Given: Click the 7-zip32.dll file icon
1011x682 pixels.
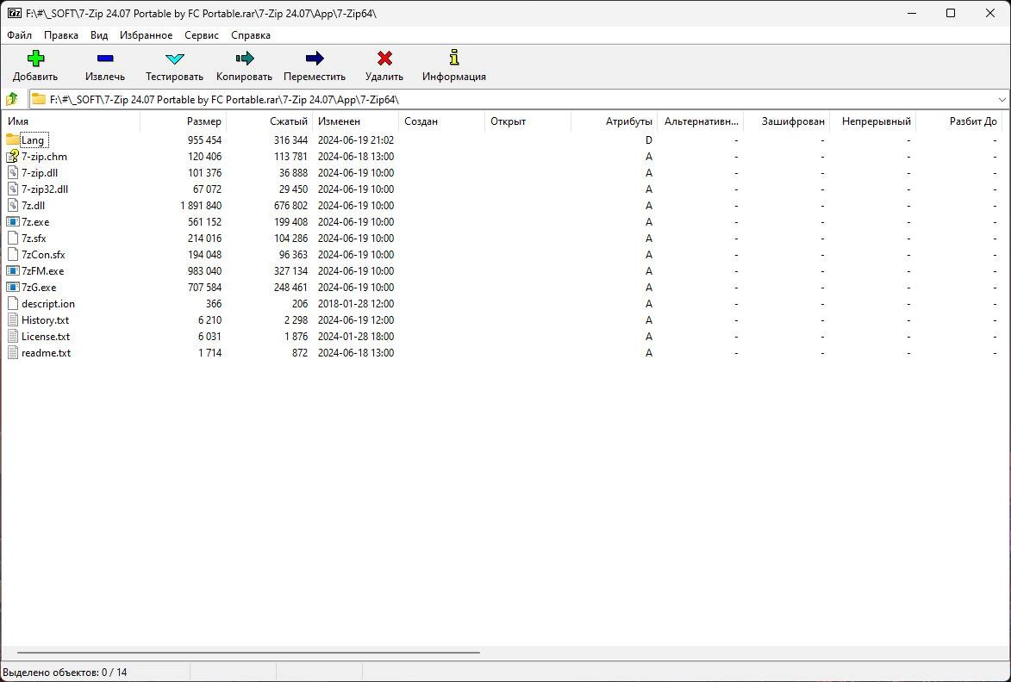Looking at the screenshot, I should tap(12, 189).
